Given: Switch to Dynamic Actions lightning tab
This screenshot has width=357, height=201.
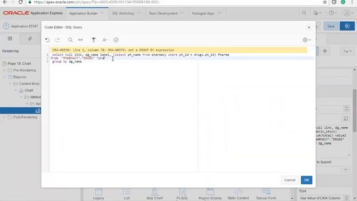Looking at the screenshot, I should coord(30,39).
